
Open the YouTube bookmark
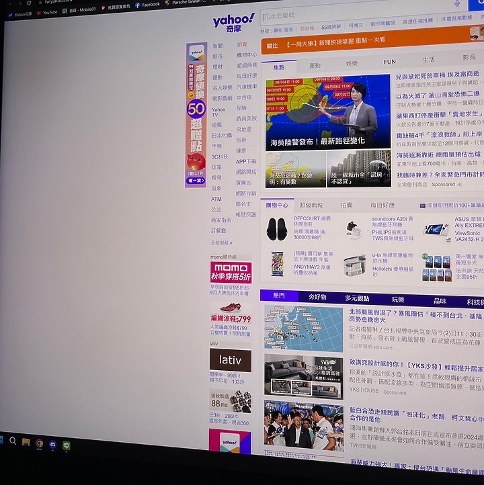tap(47, 13)
